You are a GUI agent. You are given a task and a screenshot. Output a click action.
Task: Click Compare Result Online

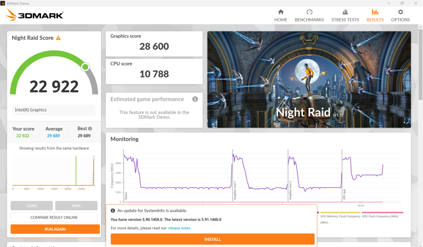54,217
